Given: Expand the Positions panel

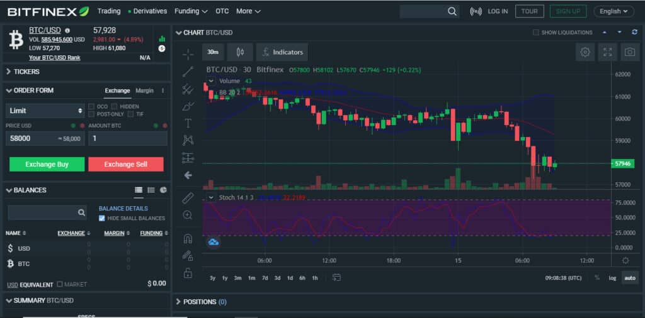Looking at the screenshot, I should pyautogui.click(x=178, y=302).
